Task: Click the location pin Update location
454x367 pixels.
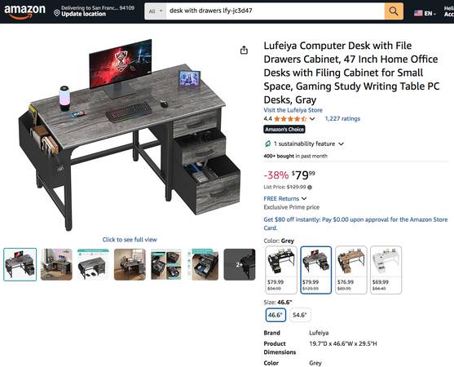Action: tap(57, 13)
